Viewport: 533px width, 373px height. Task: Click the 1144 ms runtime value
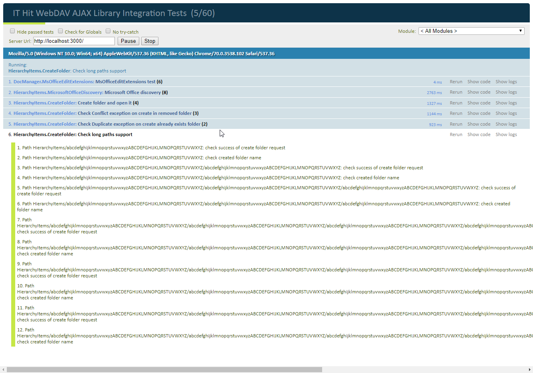click(x=434, y=114)
